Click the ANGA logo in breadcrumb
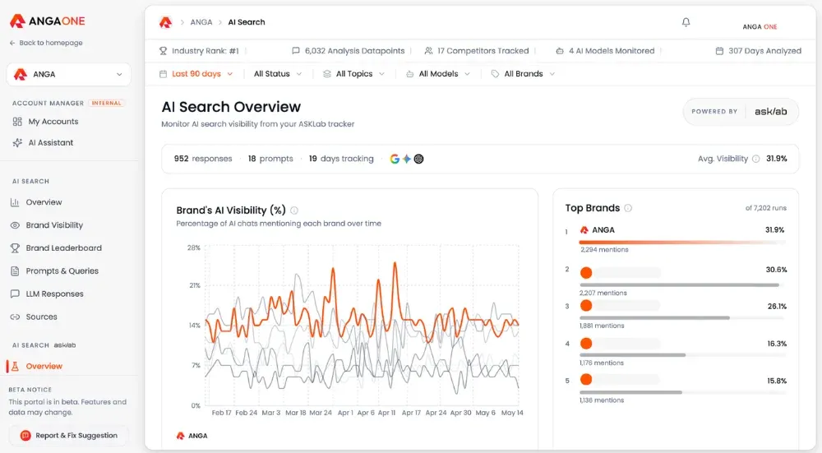The width and height of the screenshot is (822, 453). (x=166, y=22)
